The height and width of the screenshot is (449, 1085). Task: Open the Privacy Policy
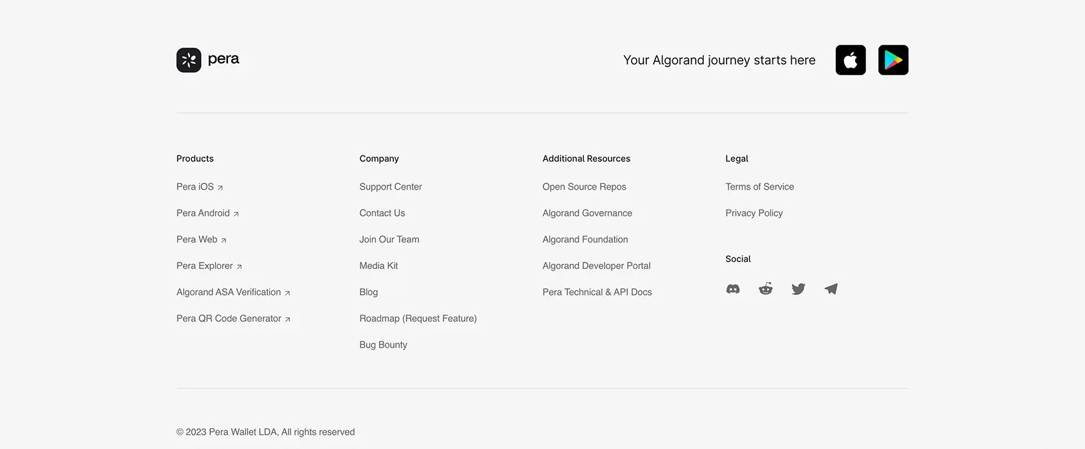point(754,213)
